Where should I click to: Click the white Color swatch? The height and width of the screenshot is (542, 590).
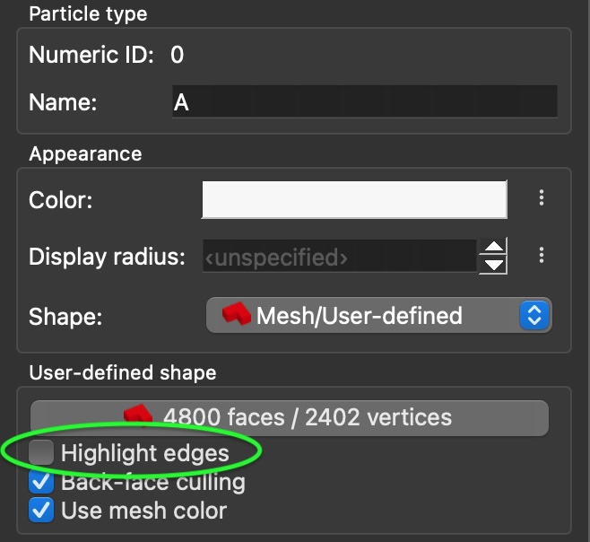click(354, 199)
